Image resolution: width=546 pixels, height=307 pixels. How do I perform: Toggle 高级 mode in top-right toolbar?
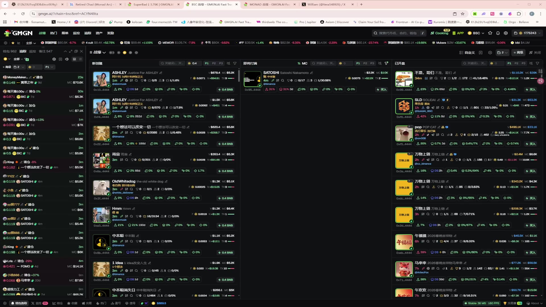pos(518,53)
